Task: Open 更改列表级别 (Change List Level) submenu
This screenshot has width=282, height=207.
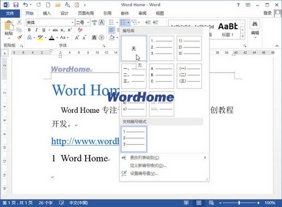Action: point(164,158)
